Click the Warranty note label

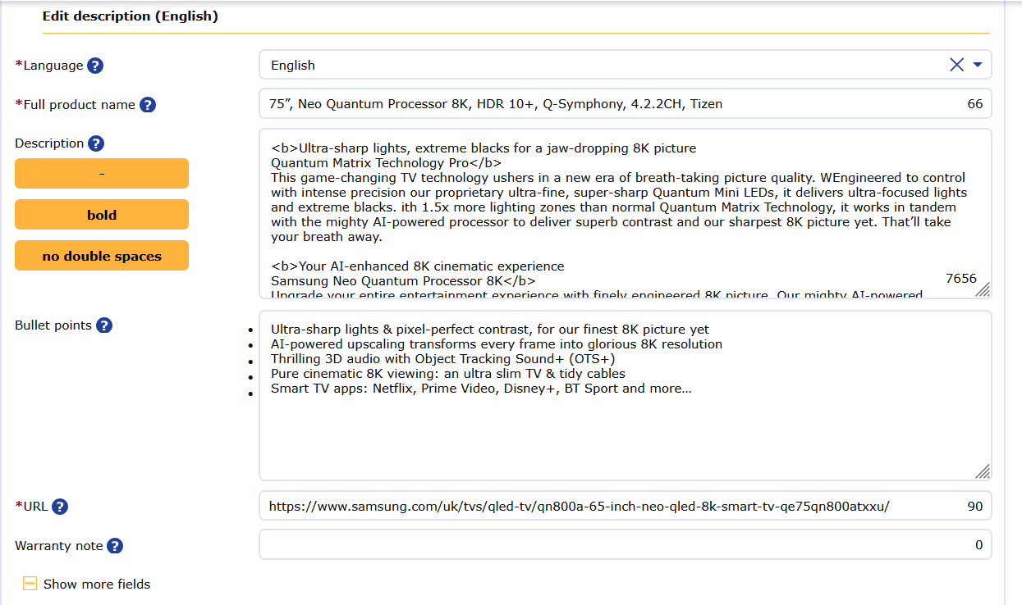(x=59, y=546)
